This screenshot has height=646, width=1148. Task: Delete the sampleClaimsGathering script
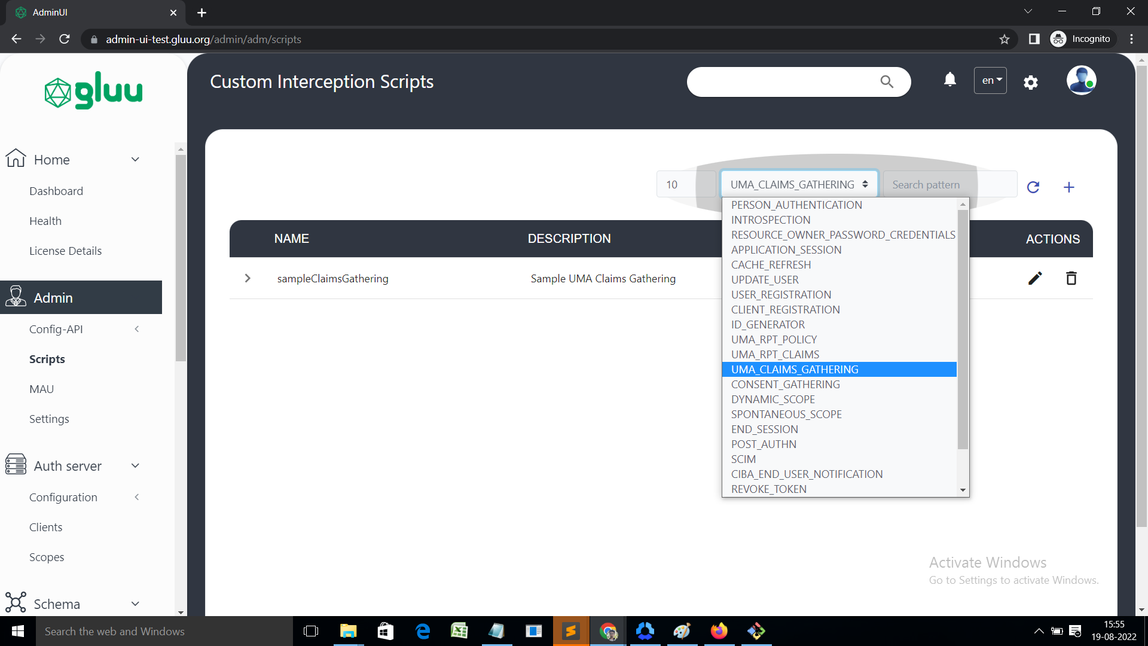[x=1071, y=278]
